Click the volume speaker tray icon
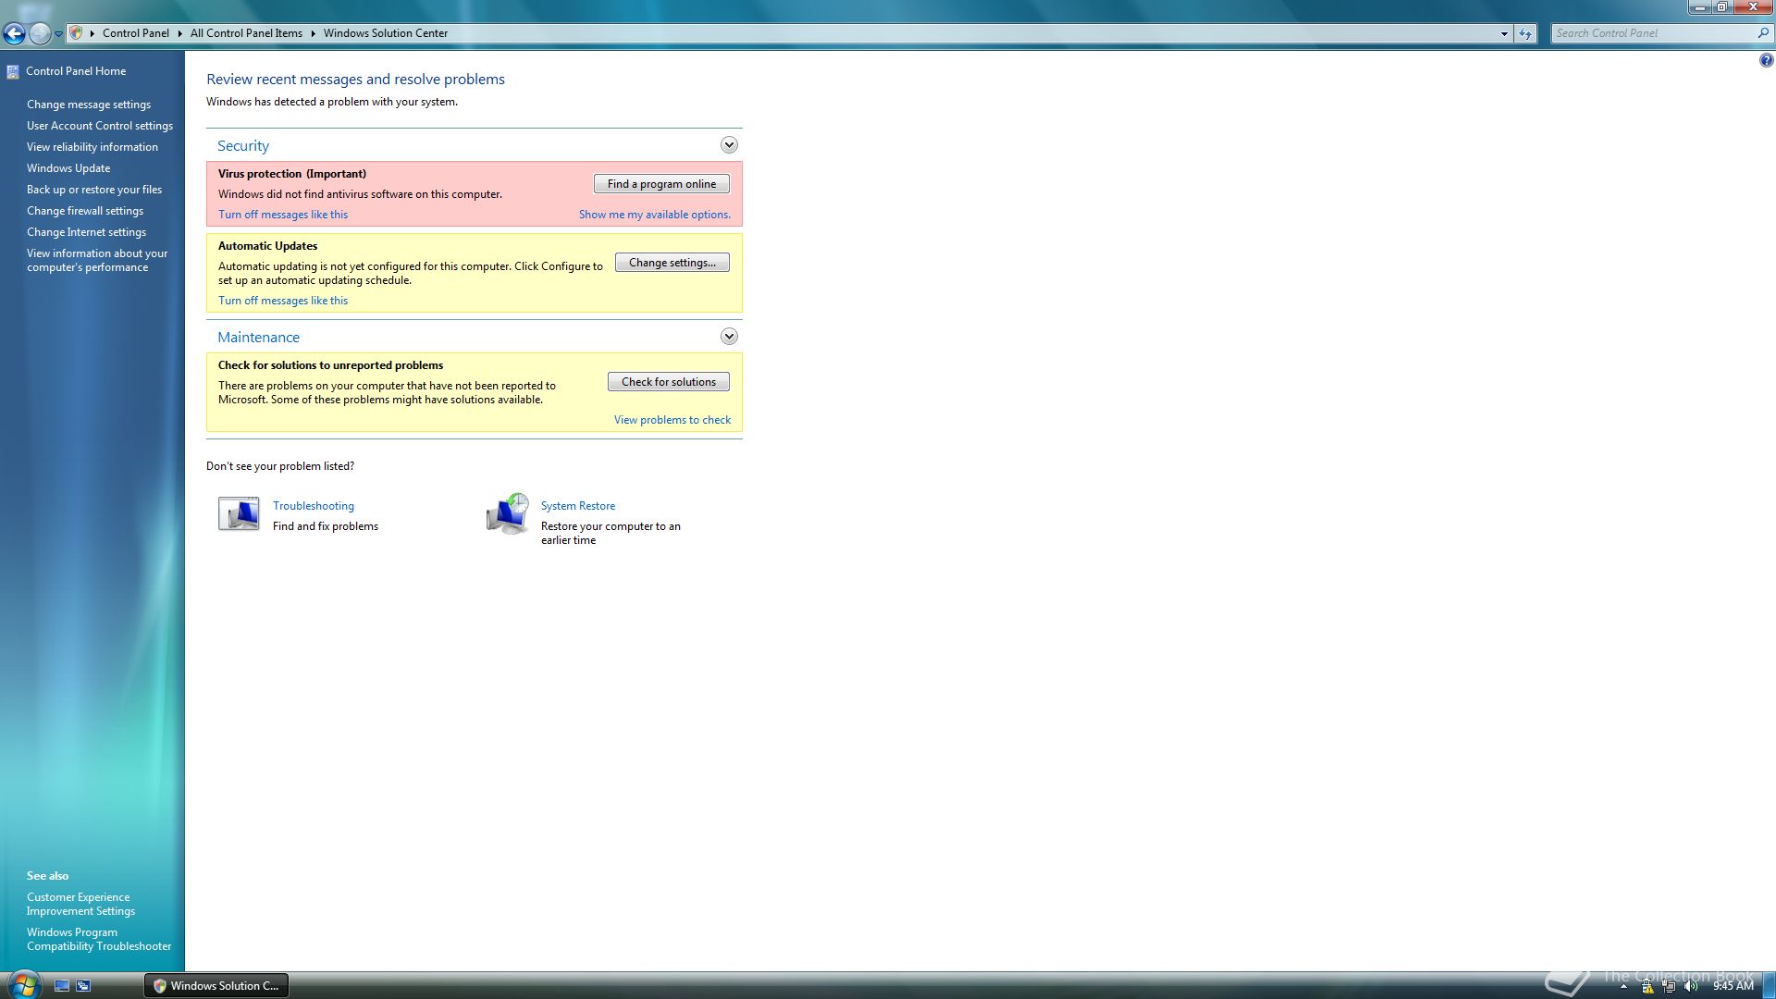This screenshot has width=1776, height=999. [x=1691, y=986]
